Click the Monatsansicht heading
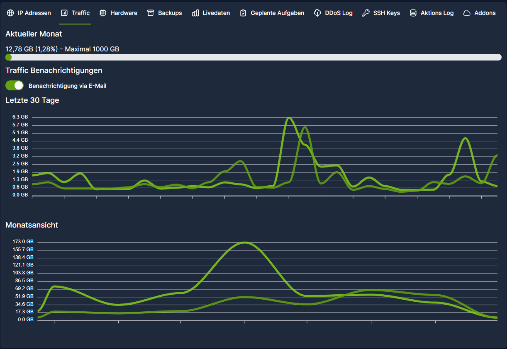This screenshot has width=507, height=349. click(32, 225)
